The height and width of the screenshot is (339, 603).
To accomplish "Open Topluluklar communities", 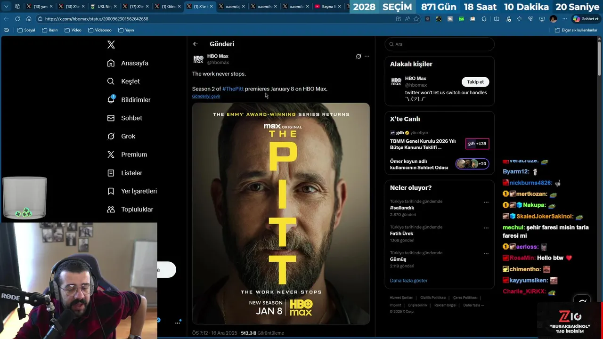I will tap(130, 210).
